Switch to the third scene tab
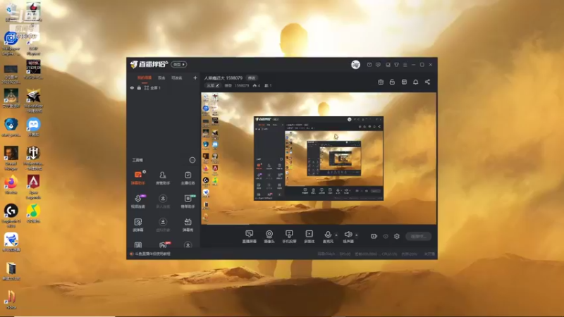564x317 pixels. pyautogui.click(x=177, y=77)
